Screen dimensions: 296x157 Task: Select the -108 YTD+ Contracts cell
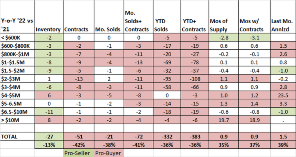pyautogui.click(x=195, y=78)
